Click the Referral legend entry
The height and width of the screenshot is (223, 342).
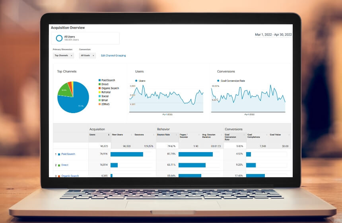point(105,92)
